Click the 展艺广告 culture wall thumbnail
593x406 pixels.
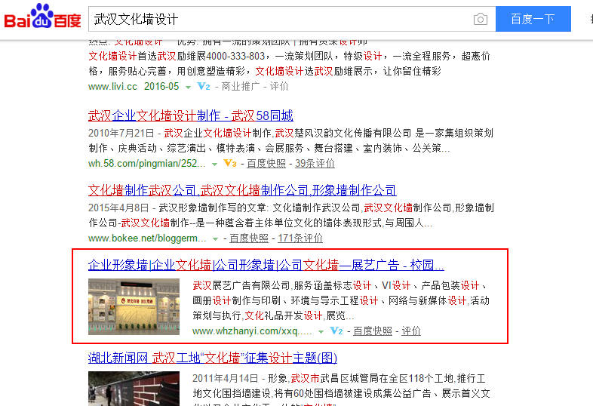click(134, 306)
